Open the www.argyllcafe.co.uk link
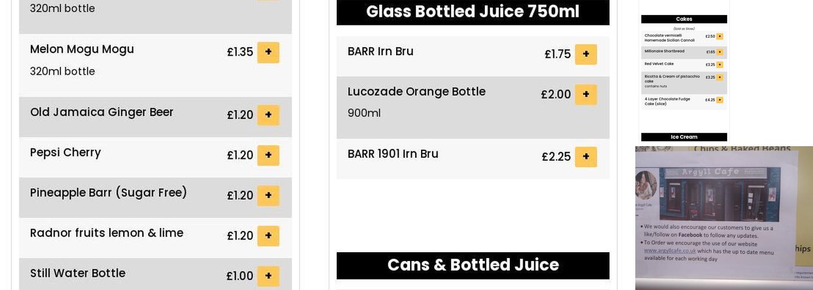 (670, 251)
